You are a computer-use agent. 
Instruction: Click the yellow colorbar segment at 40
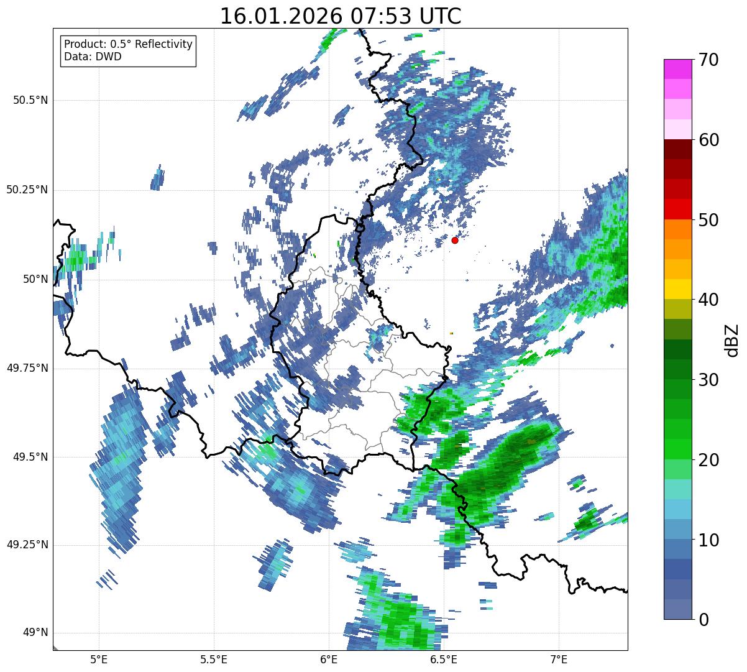coord(677,289)
